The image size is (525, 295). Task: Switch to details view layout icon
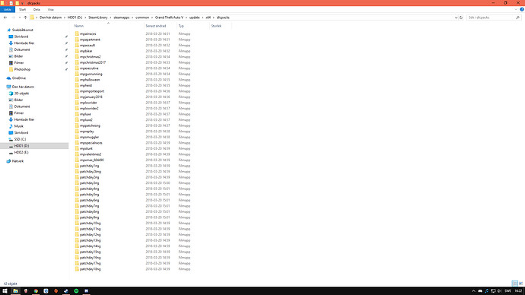[514, 284]
